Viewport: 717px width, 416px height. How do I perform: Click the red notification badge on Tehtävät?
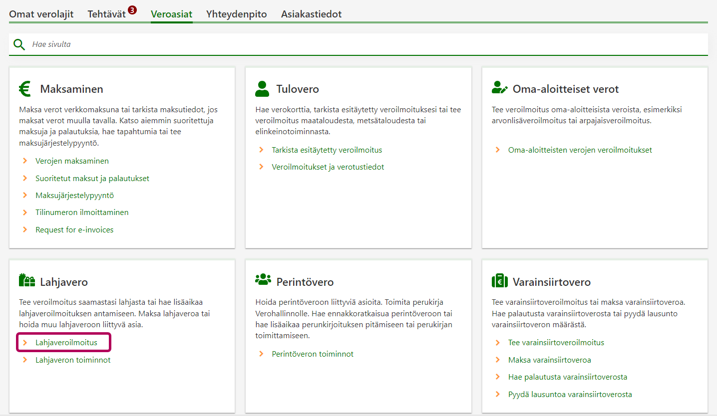click(x=132, y=10)
